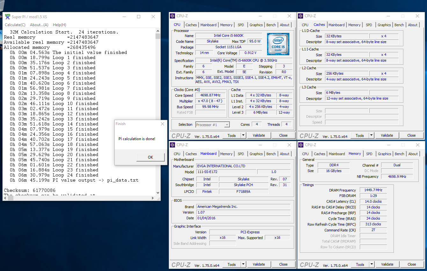This screenshot has height=271, width=427.
Task: Click the Super PI line "Loop 24 finished"
Action: (x=54, y=175)
